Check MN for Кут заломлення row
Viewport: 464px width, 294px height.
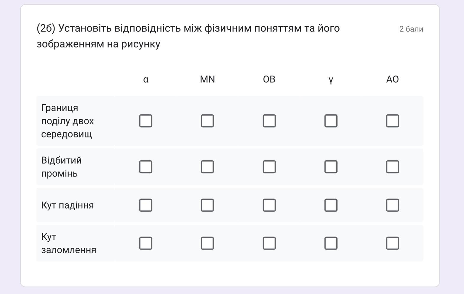click(207, 243)
